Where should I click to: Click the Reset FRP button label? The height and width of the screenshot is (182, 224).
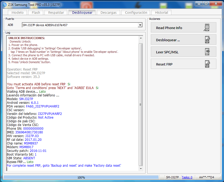coord(164,64)
